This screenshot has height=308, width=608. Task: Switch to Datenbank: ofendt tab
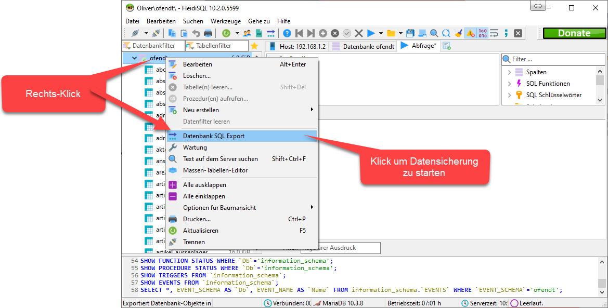(x=363, y=47)
